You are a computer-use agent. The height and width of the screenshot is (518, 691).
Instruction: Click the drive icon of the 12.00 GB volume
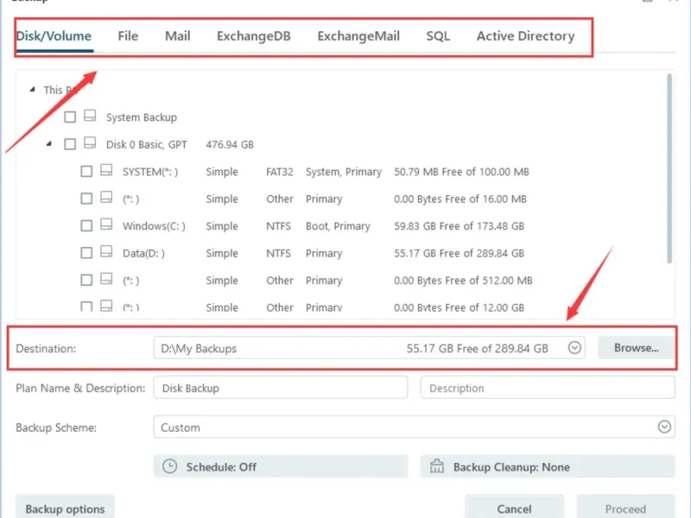coord(106,306)
